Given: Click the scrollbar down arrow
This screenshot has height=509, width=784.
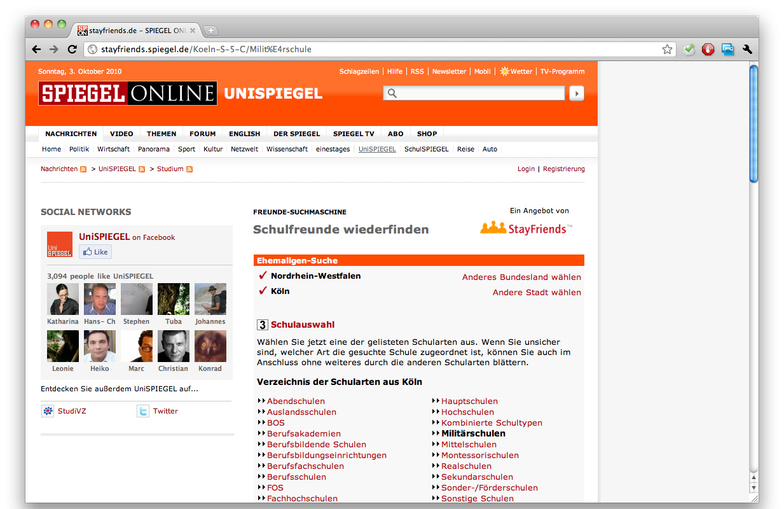Looking at the screenshot, I should click(x=754, y=488).
